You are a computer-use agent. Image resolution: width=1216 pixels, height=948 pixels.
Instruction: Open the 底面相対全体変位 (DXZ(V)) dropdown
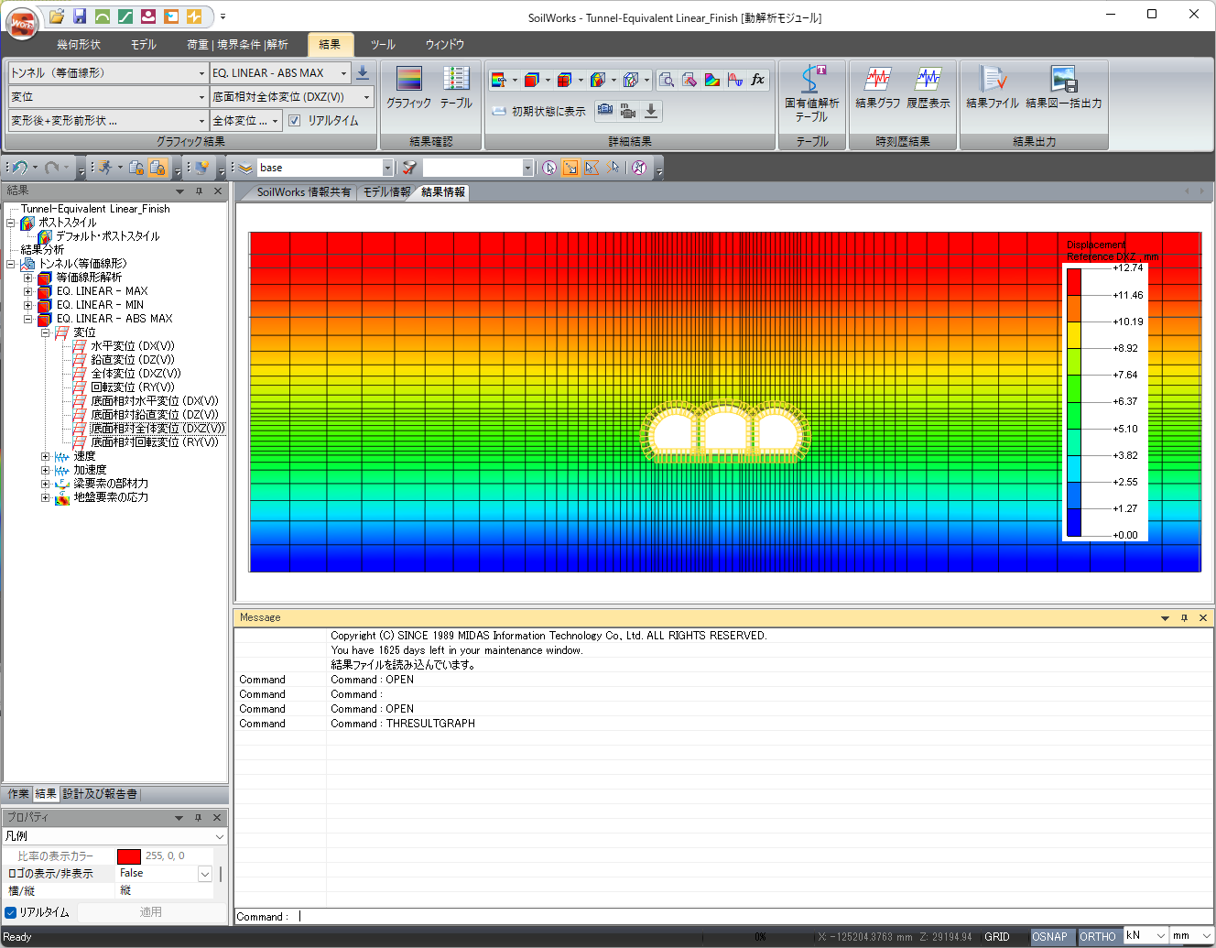click(292, 97)
